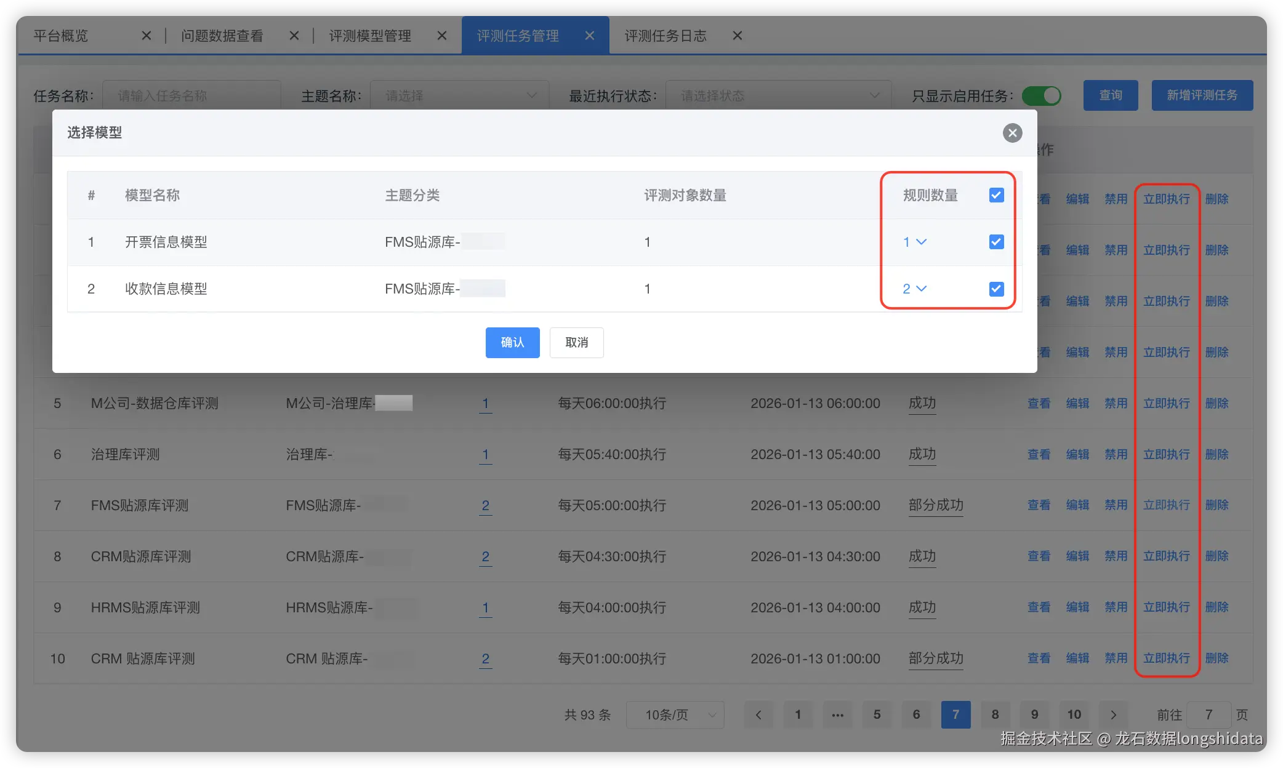This screenshot has width=1283, height=768.
Task: Click the pagination ellipsis jump button
Action: pos(837,714)
